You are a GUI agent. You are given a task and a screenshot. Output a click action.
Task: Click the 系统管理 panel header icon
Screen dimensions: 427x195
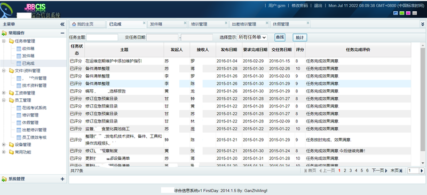4,179
